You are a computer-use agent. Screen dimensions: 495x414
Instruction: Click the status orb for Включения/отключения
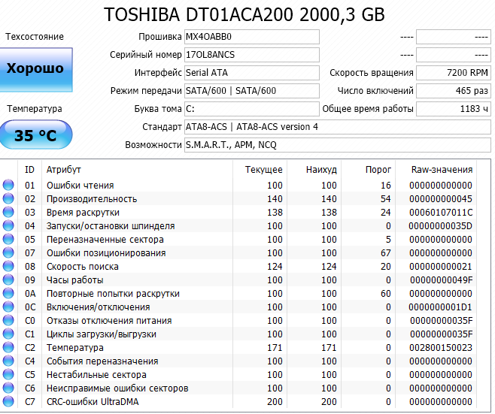[x=8, y=307]
